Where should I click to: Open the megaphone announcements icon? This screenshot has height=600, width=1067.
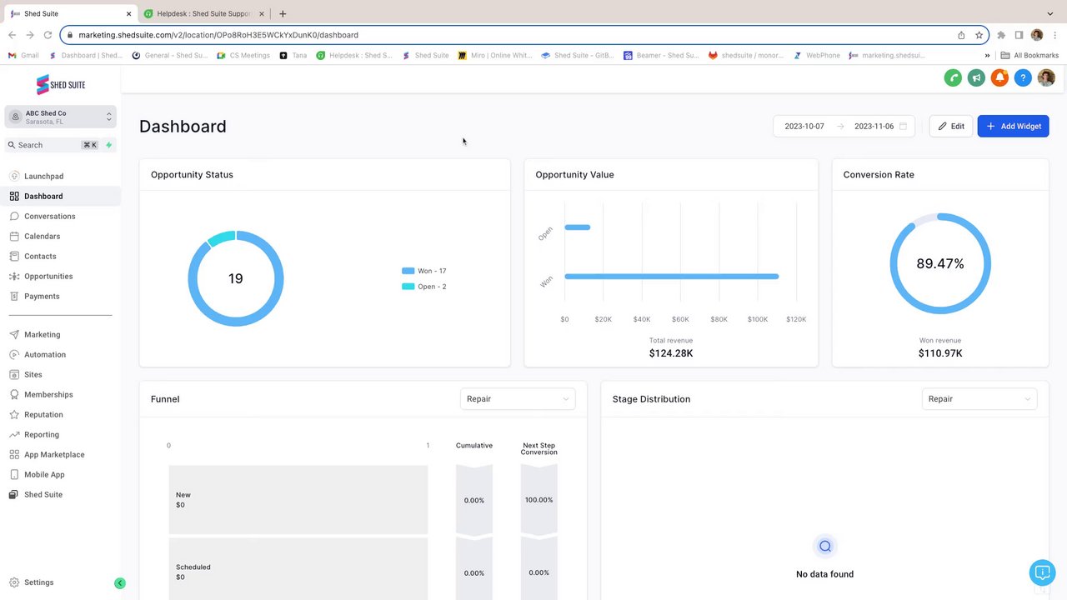(976, 78)
